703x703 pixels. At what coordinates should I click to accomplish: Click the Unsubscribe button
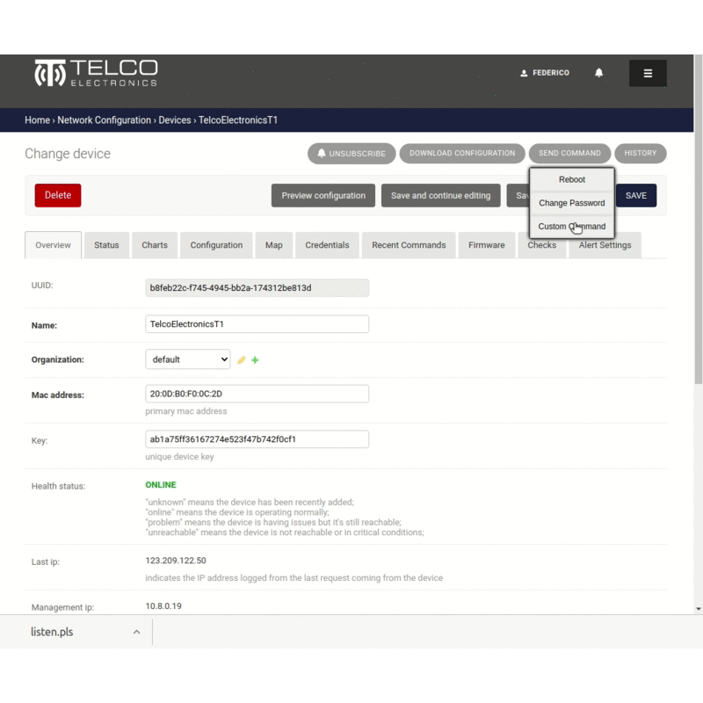tap(351, 153)
